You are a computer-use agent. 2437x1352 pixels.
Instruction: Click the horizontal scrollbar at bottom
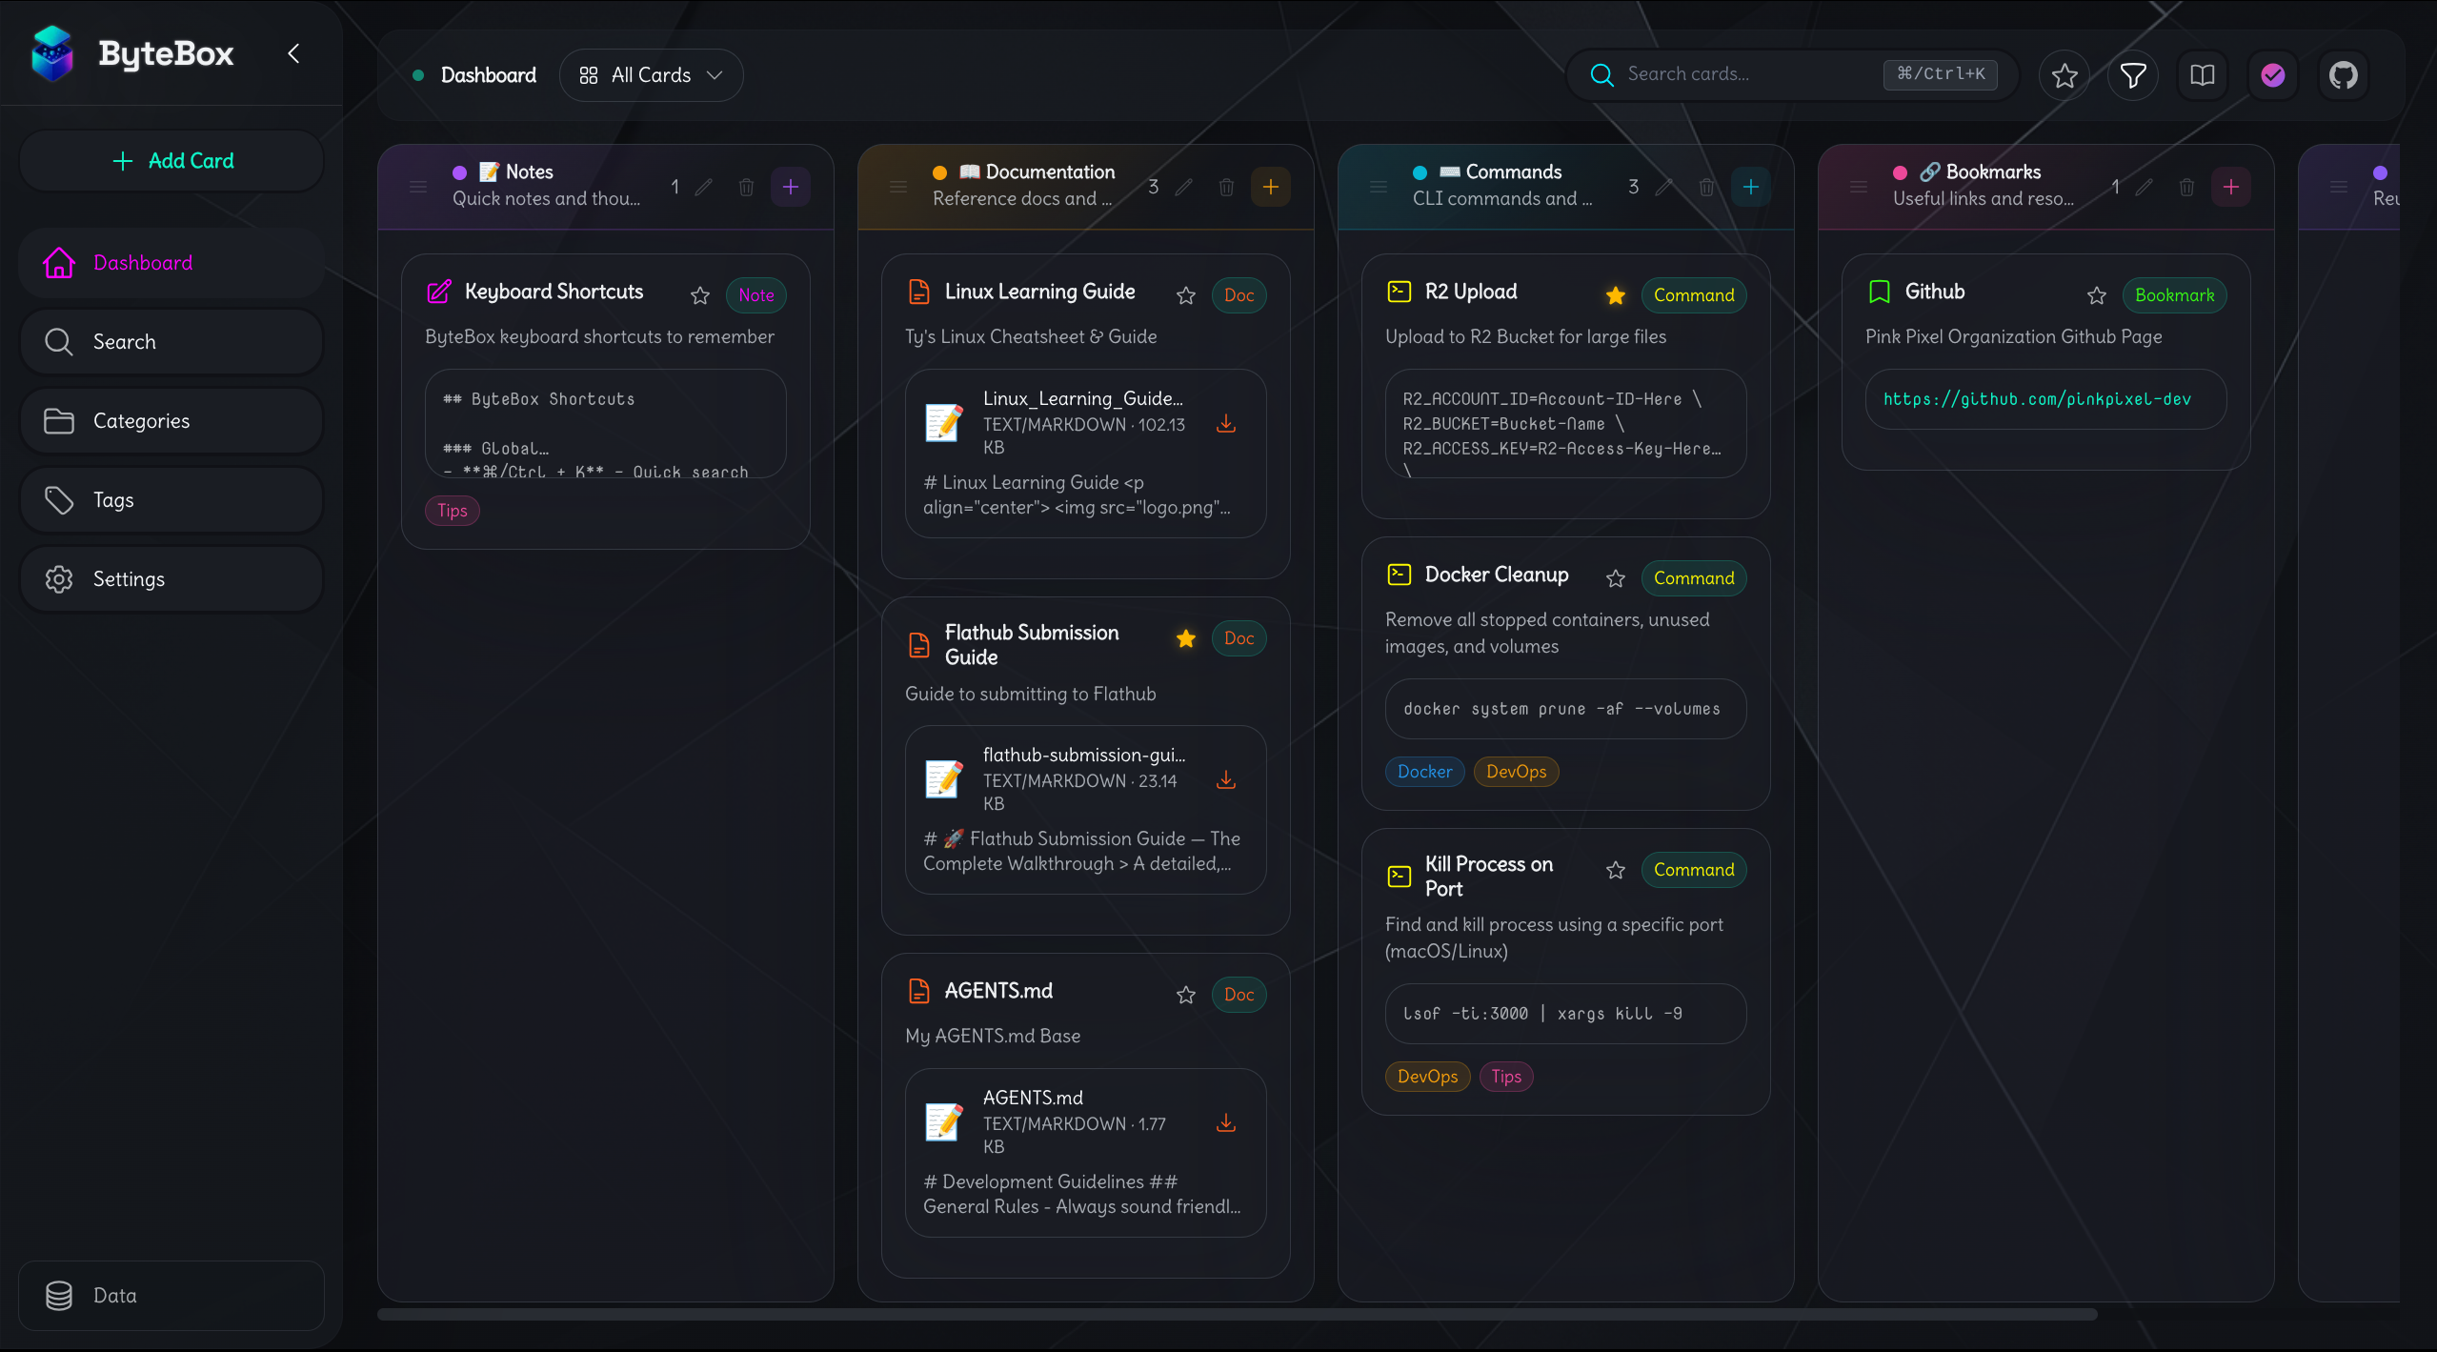pos(1238,1314)
